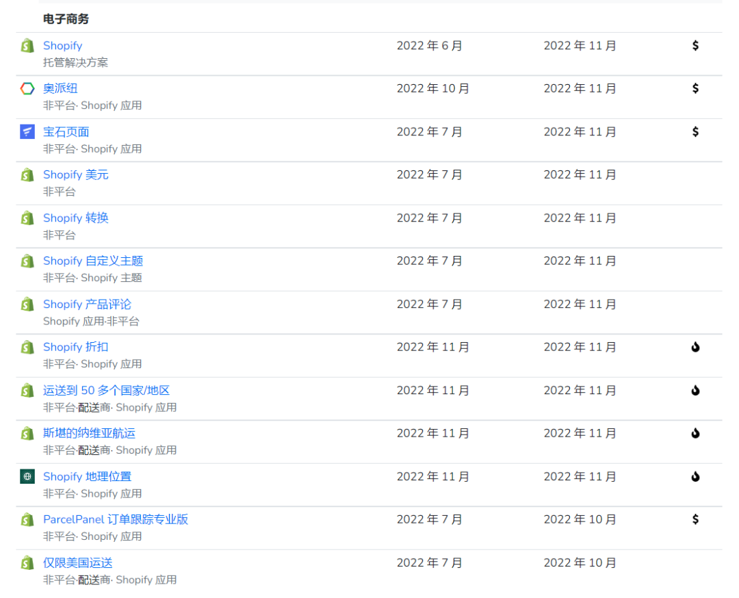Click the hexagon icon next to 奥派纽
The height and width of the screenshot is (598, 739).
point(27,88)
